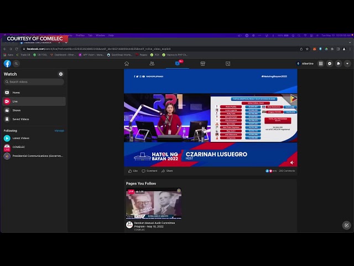
Task: Open the new message compose icon
Action: (x=346, y=226)
